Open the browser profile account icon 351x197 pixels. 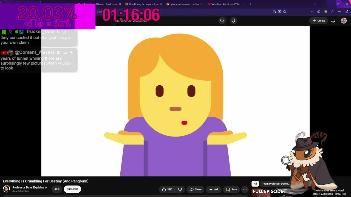pyautogui.click(x=319, y=12)
